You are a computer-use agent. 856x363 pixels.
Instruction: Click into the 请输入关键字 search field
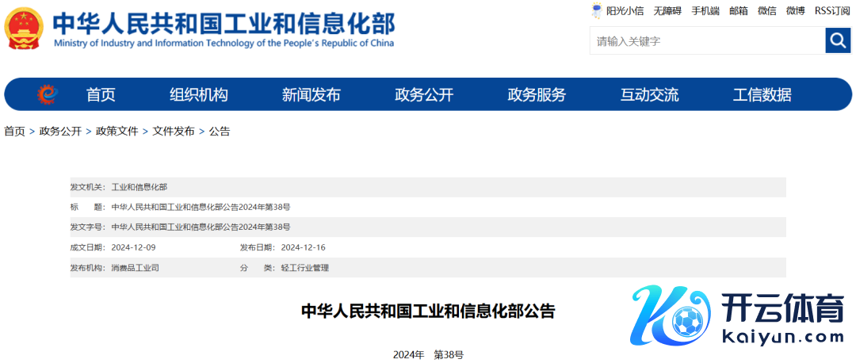[x=705, y=41]
